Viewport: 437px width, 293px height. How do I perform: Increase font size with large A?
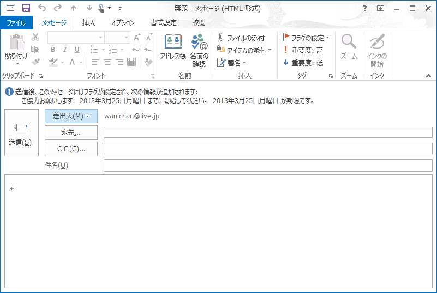(137, 37)
